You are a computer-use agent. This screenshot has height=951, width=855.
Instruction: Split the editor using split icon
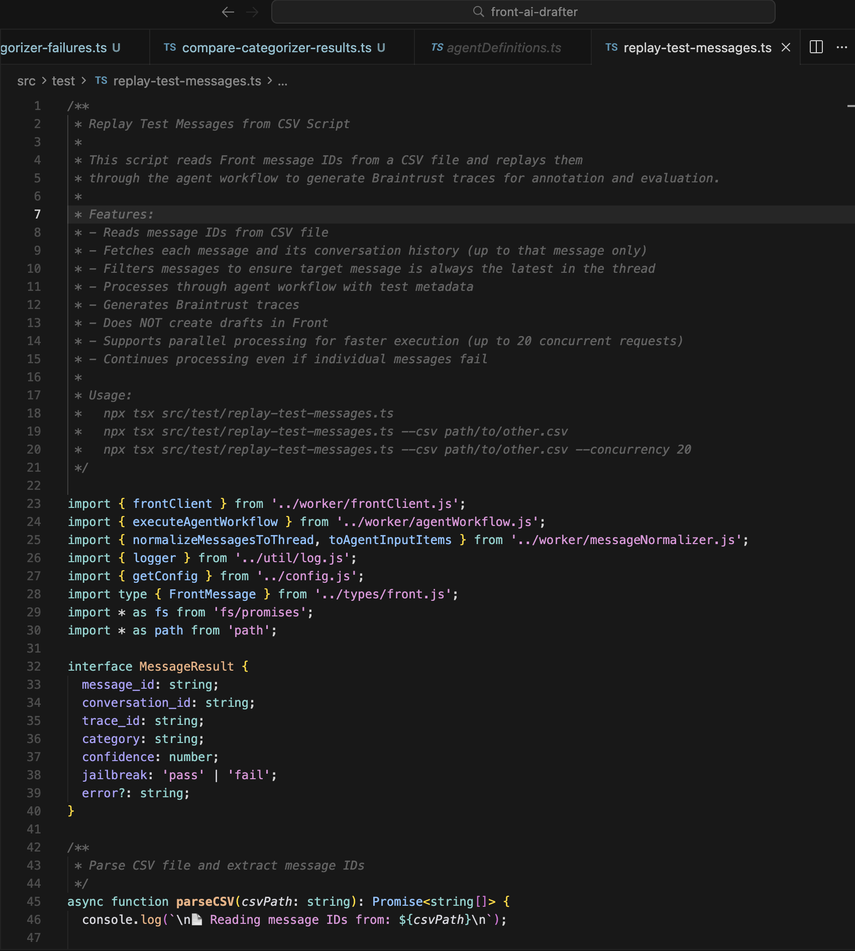click(816, 47)
